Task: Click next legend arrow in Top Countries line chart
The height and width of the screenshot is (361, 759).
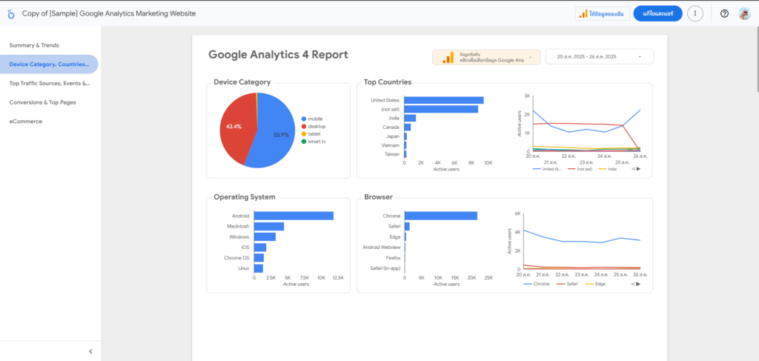Action: click(x=638, y=169)
